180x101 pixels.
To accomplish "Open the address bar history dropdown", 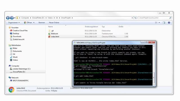I will 132,18.
